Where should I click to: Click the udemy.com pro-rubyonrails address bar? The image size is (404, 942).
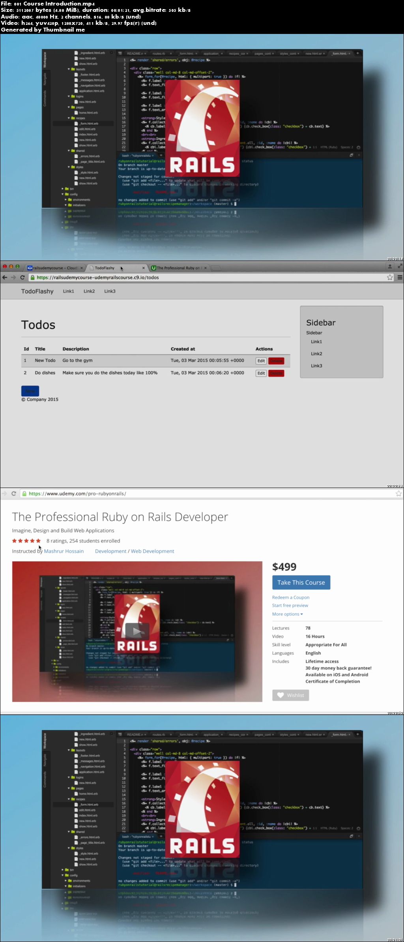click(211, 494)
